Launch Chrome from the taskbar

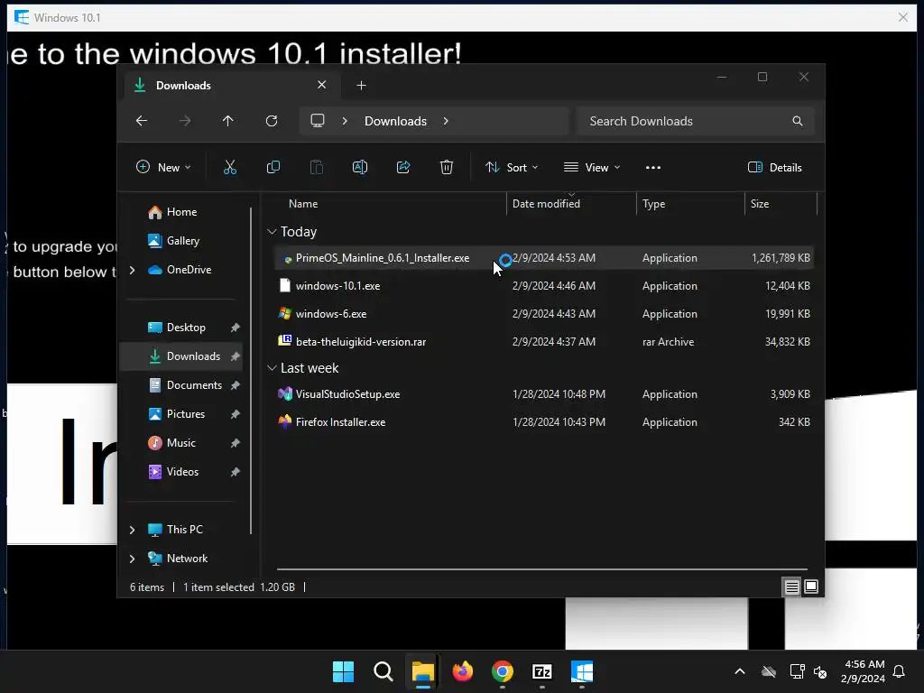(x=502, y=671)
